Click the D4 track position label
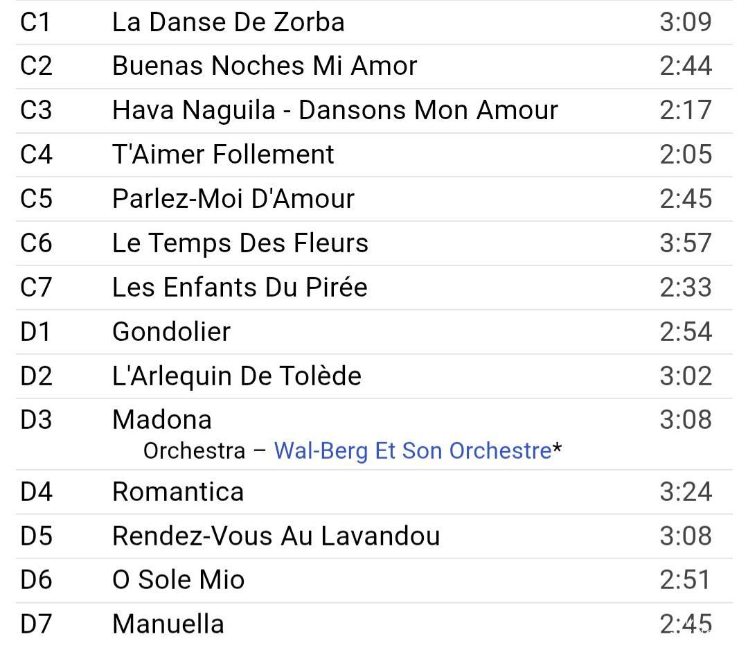The image size is (748, 659). (x=36, y=492)
